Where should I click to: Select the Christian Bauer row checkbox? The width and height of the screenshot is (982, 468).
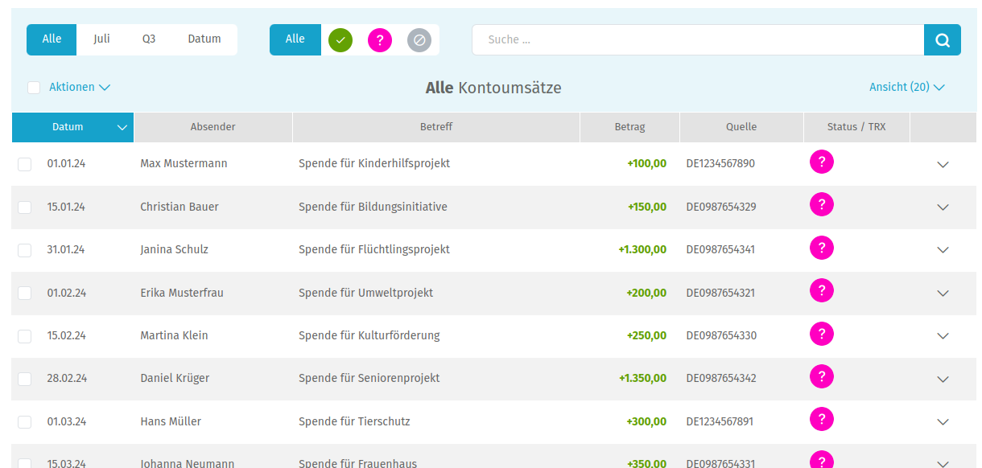pos(25,207)
